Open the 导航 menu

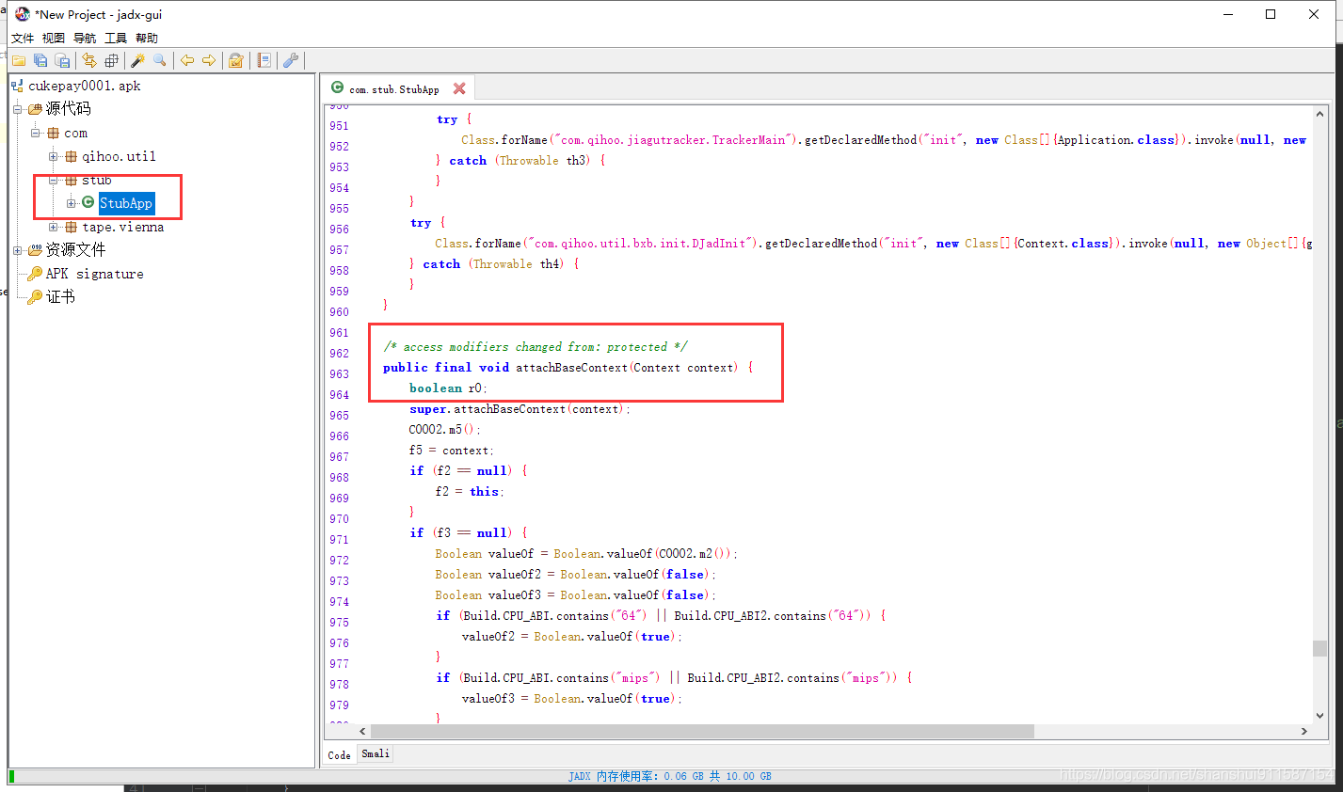(x=85, y=38)
